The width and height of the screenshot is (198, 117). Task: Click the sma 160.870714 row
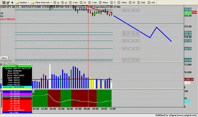(x=17, y=110)
